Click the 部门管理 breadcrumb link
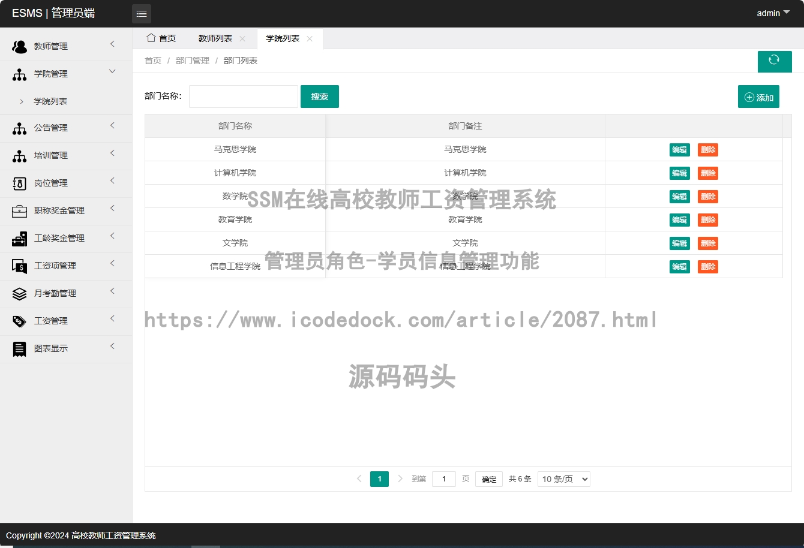Screen dimensions: 804x548 [x=193, y=61]
